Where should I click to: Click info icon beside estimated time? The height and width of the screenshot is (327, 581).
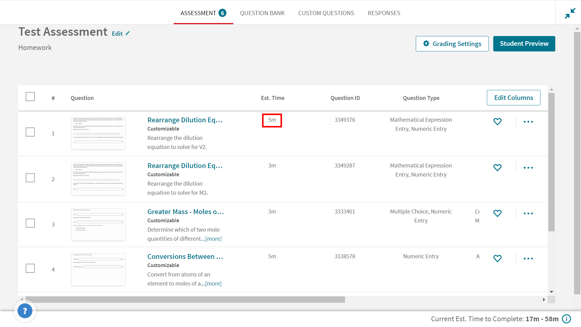point(566,319)
